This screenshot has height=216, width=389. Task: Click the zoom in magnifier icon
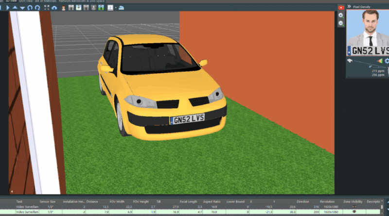tap(341, 16)
